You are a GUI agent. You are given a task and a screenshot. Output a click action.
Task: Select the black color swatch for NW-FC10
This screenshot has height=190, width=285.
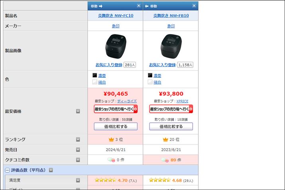95,75
